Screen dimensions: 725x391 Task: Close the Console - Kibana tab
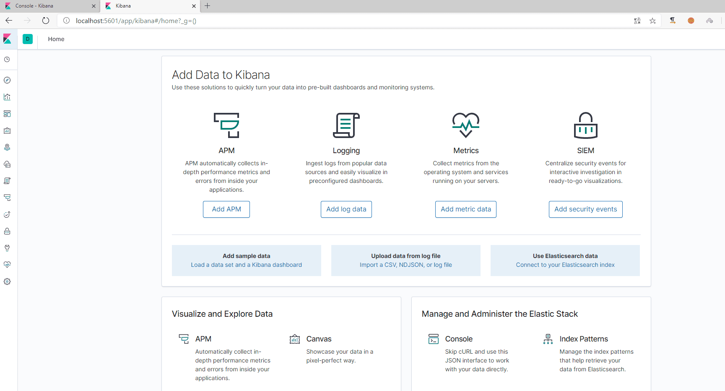pyautogui.click(x=94, y=6)
